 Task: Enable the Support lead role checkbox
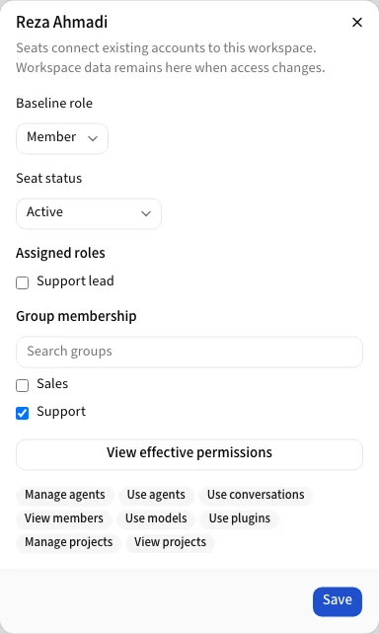point(23,282)
